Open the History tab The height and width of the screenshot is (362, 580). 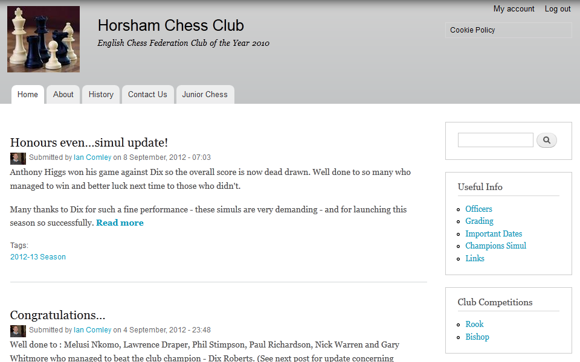pos(101,95)
